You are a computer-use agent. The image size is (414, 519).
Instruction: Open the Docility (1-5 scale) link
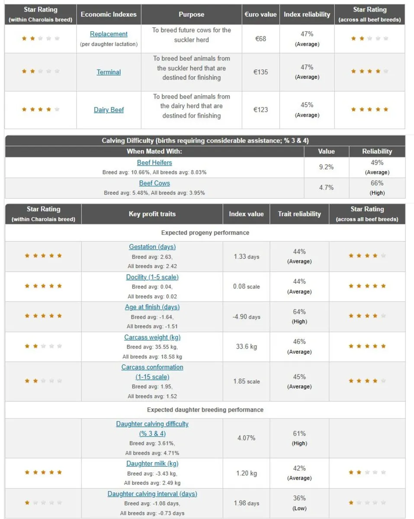coord(152,277)
